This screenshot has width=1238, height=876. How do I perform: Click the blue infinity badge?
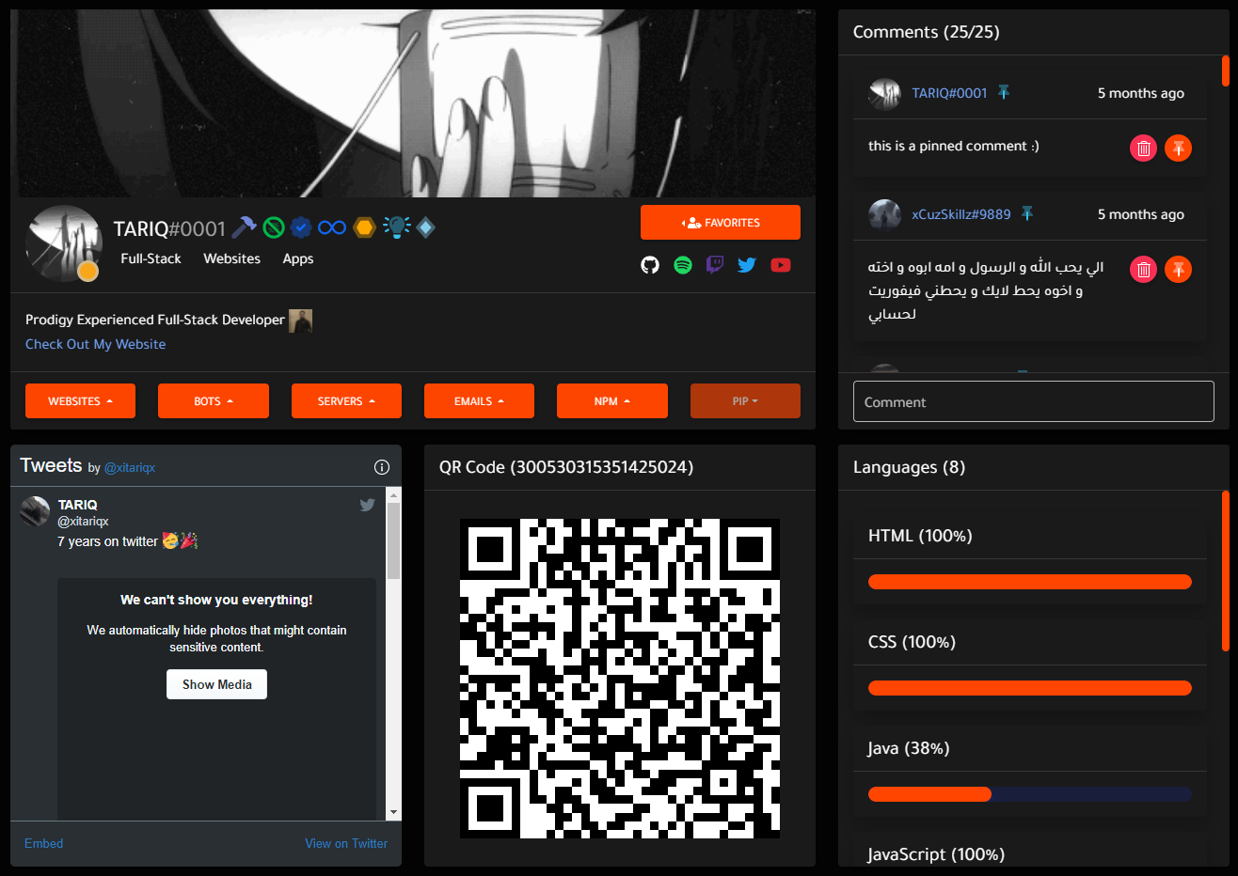332,227
